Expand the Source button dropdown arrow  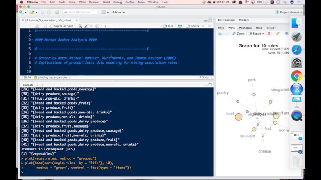click(x=203, y=26)
